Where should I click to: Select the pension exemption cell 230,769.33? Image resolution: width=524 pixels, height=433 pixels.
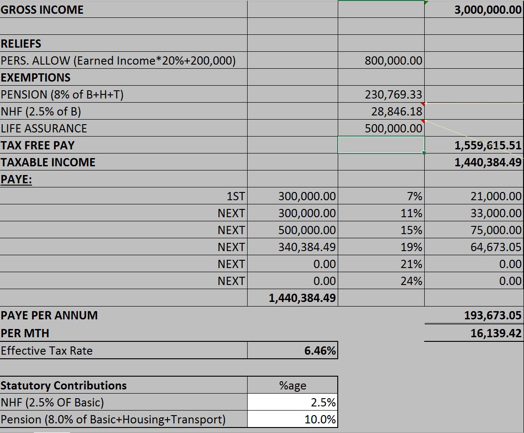[x=394, y=94]
